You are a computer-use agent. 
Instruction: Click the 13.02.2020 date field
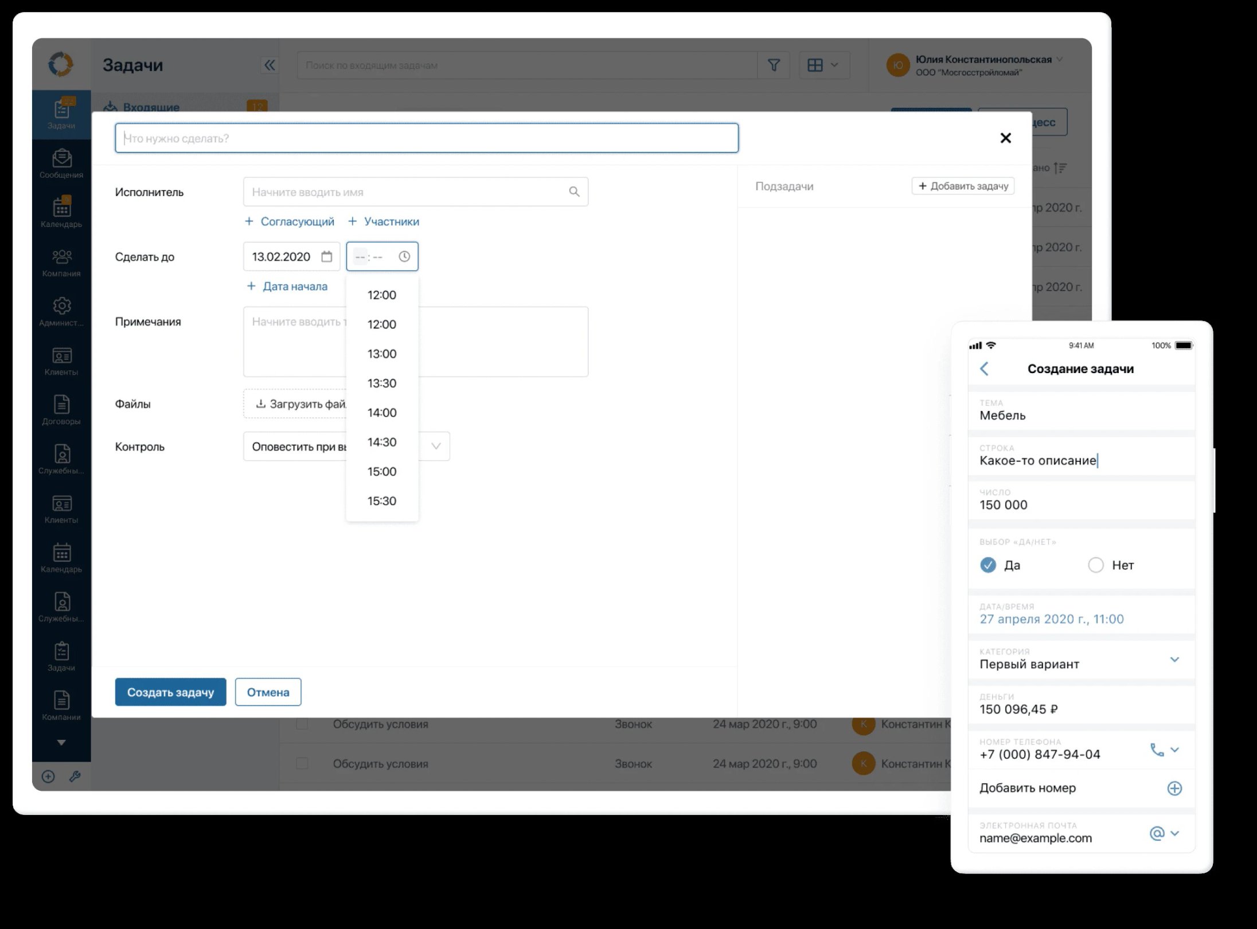click(x=292, y=257)
